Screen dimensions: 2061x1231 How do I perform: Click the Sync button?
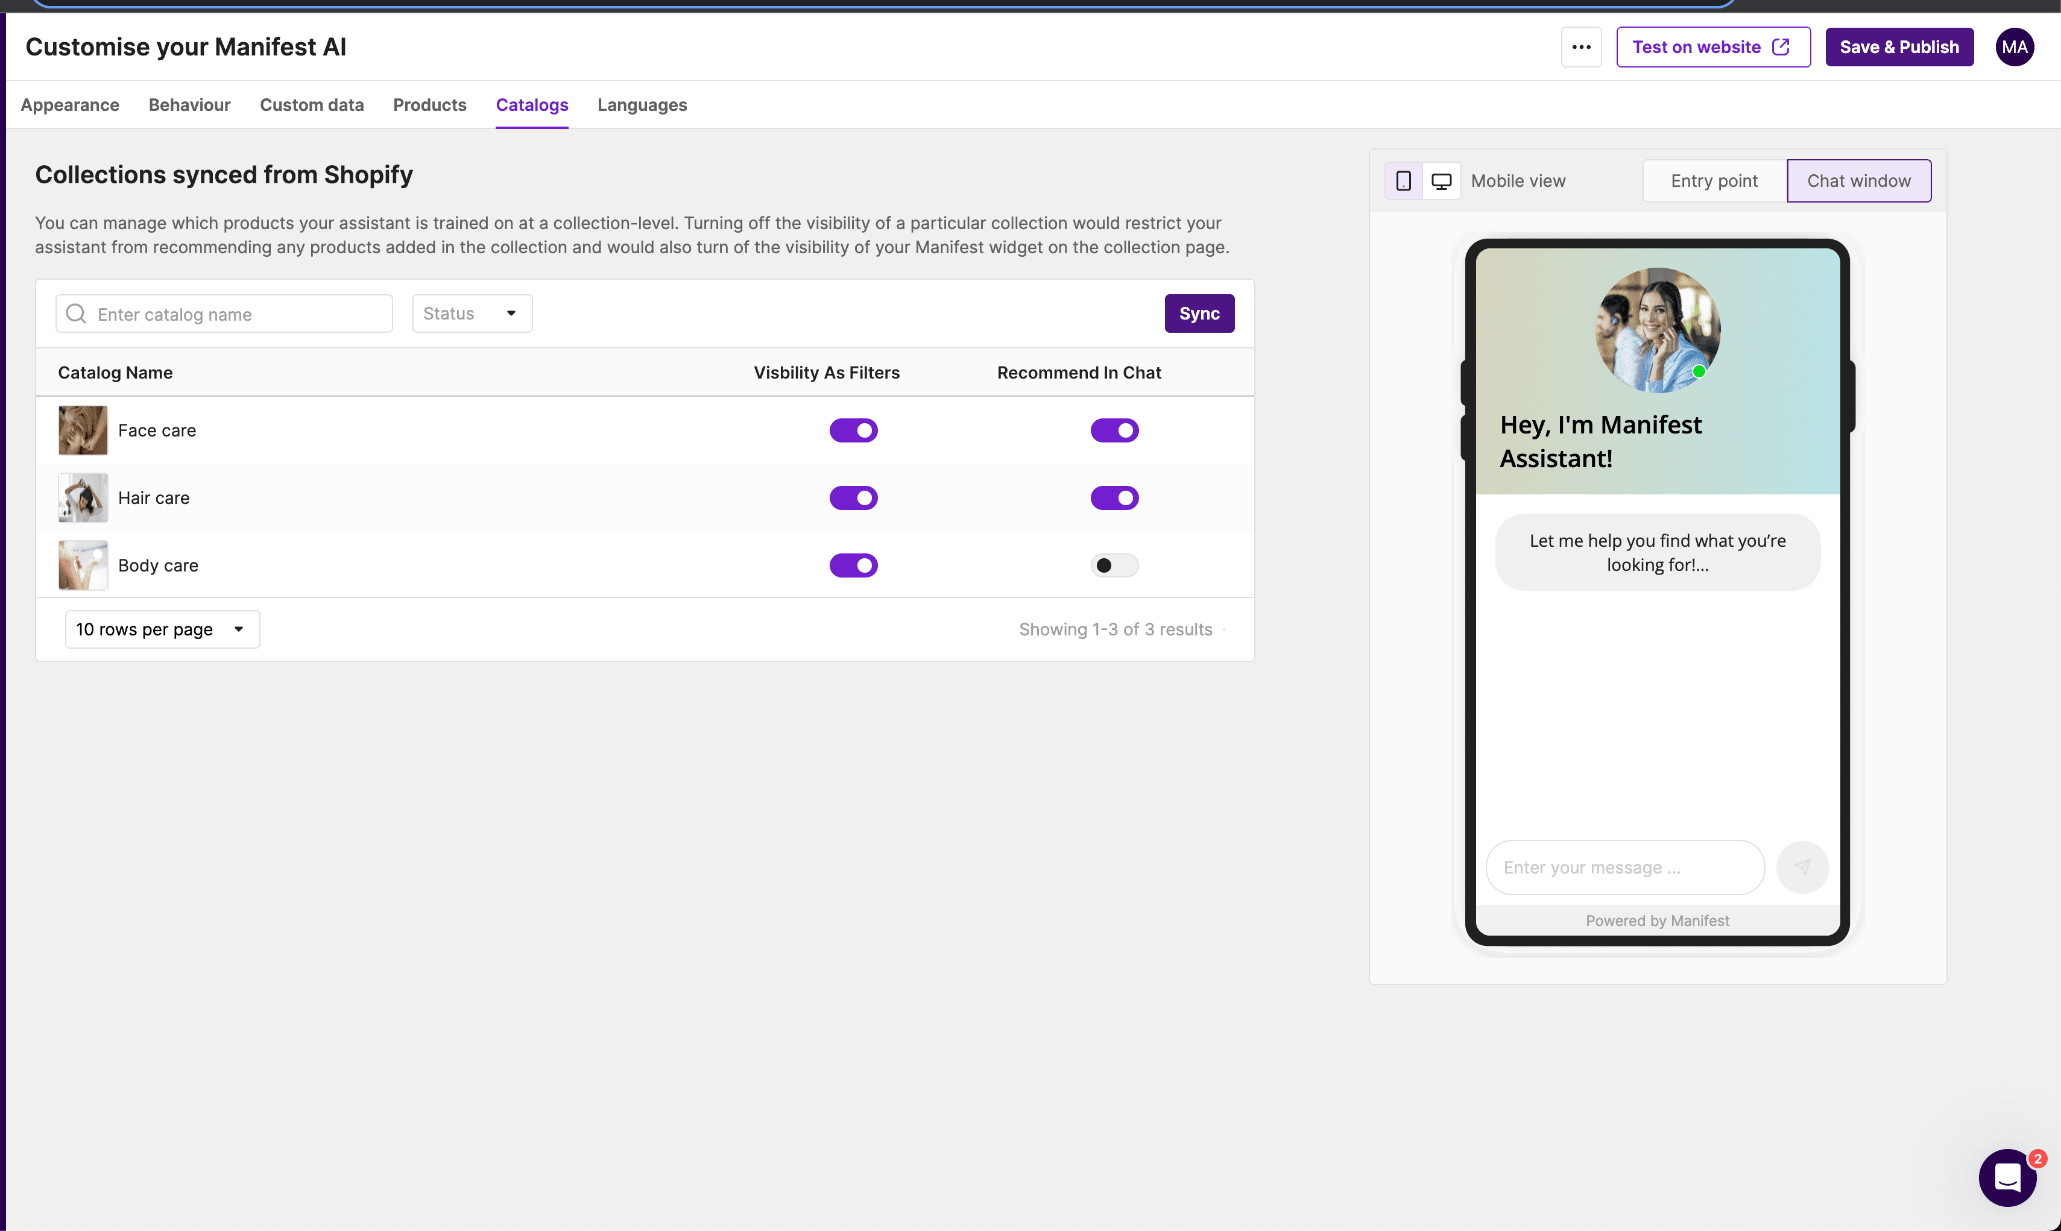tap(1199, 313)
